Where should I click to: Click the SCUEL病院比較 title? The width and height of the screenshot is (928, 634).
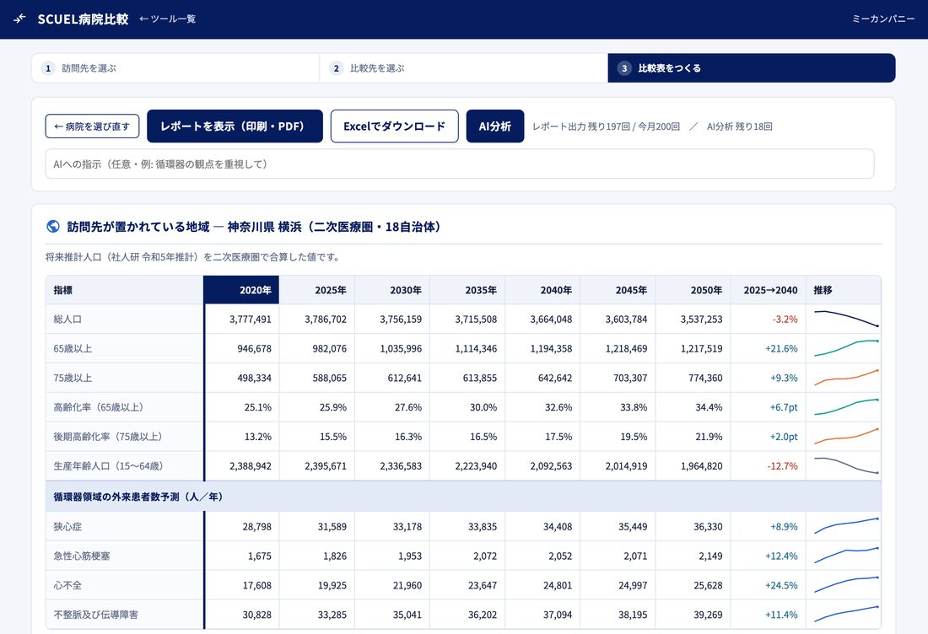[x=83, y=19]
